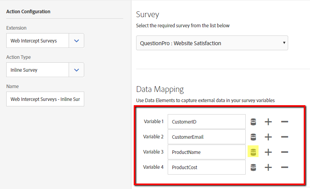This screenshot has height=189, width=310.
Task: Click the action Name input field
Action: pos(45,99)
